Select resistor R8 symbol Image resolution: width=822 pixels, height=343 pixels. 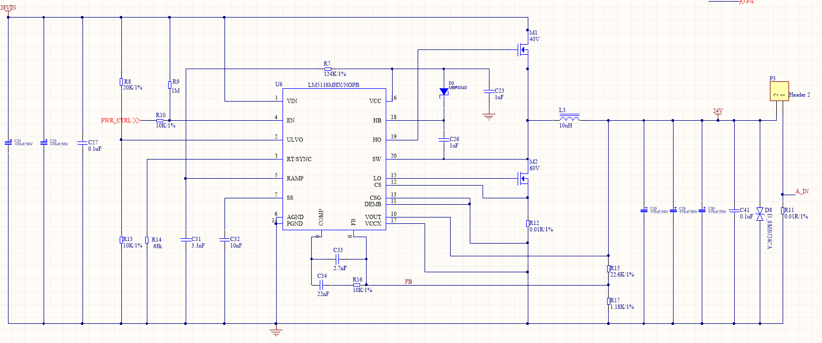click(x=121, y=82)
